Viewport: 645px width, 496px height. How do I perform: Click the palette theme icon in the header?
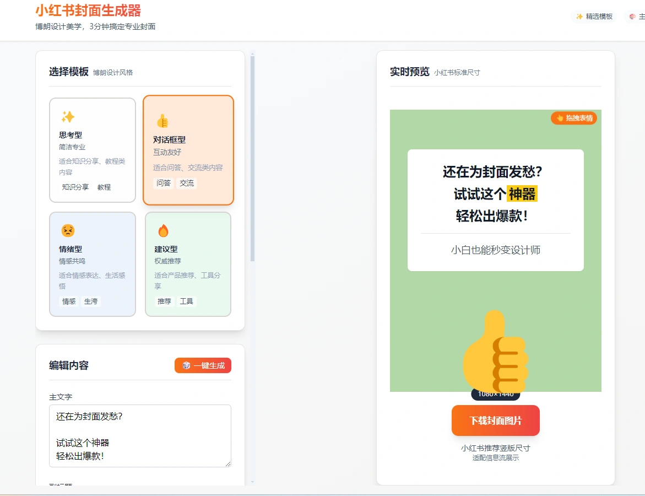pos(631,16)
